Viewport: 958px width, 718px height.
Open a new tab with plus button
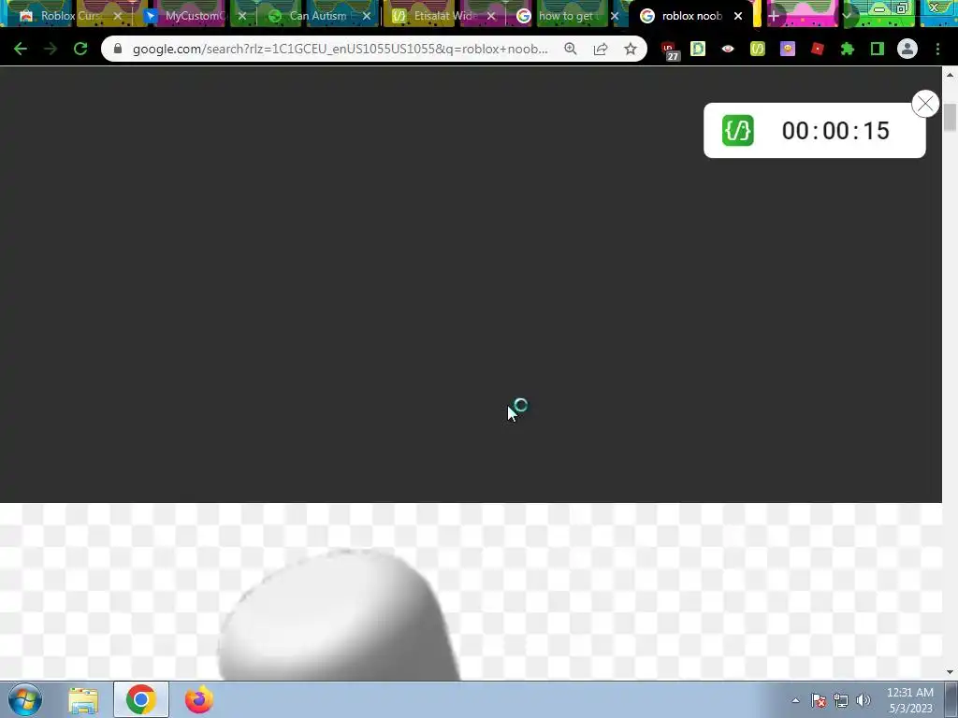[x=774, y=16]
